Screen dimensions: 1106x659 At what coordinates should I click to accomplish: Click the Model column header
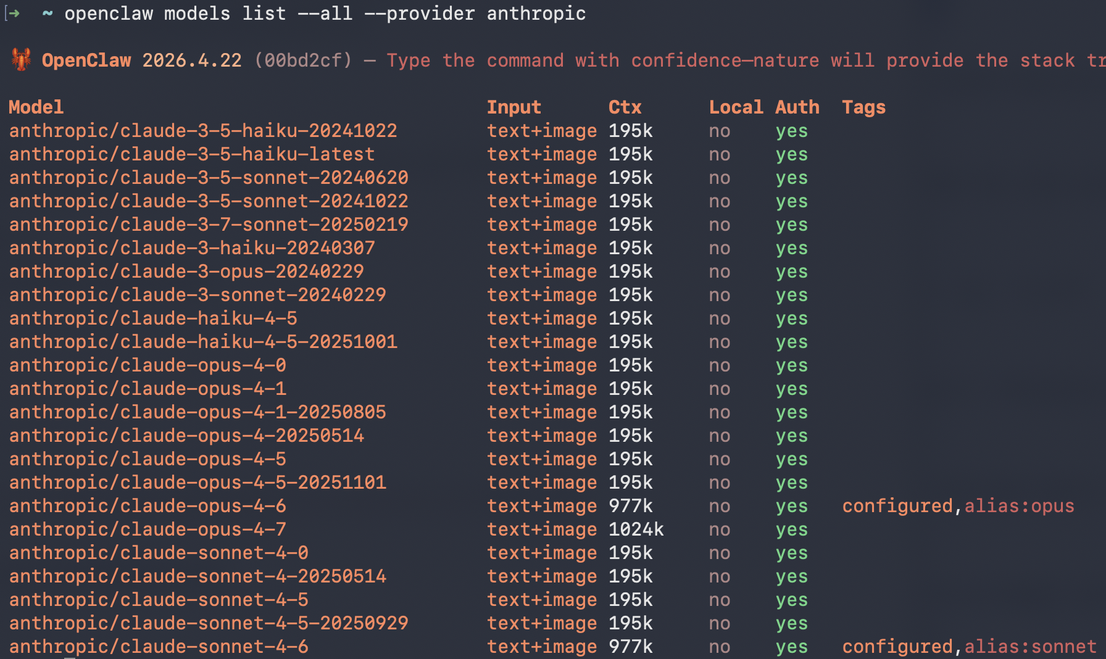(x=36, y=107)
